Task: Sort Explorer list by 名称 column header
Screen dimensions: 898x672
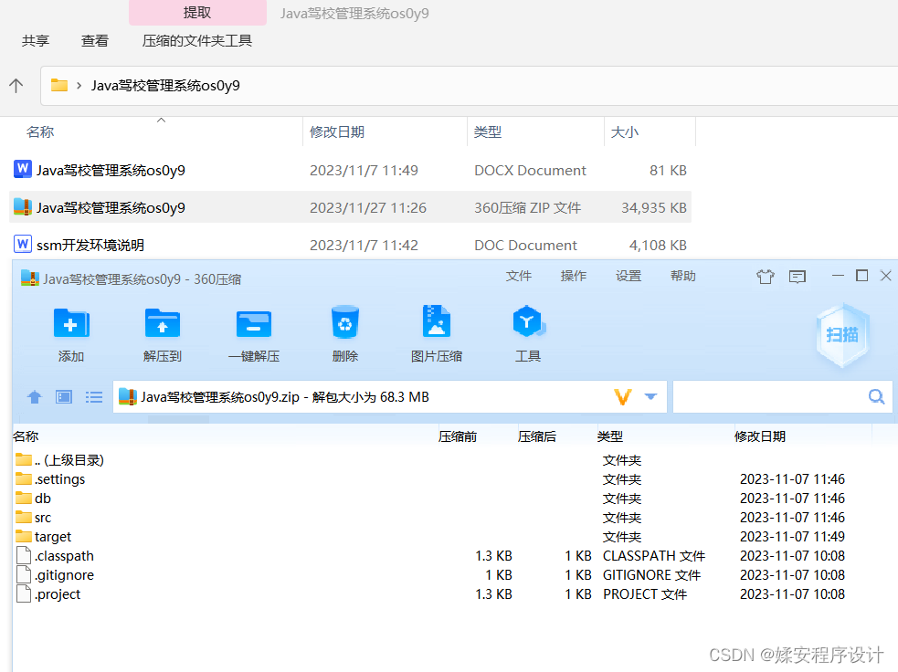Action: coord(40,131)
